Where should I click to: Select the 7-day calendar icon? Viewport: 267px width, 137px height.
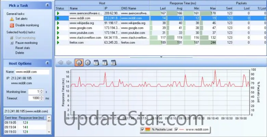(x=105, y=63)
